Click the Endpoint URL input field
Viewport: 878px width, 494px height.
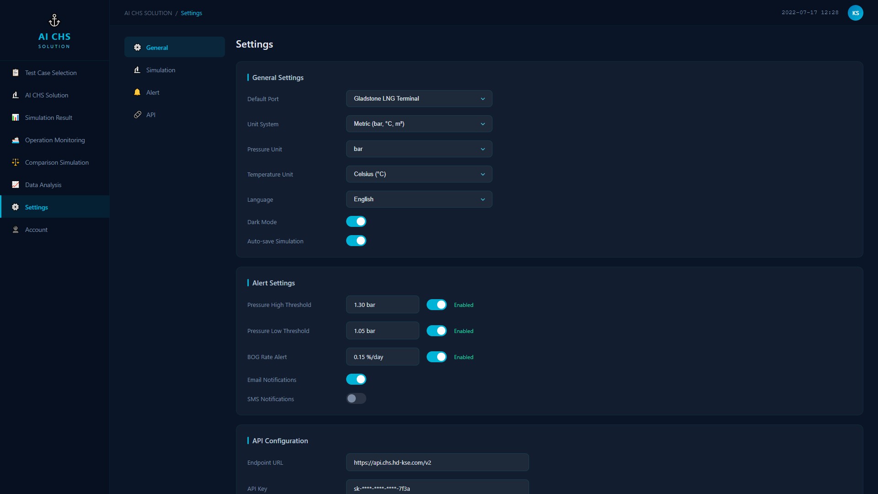pyautogui.click(x=437, y=462)
